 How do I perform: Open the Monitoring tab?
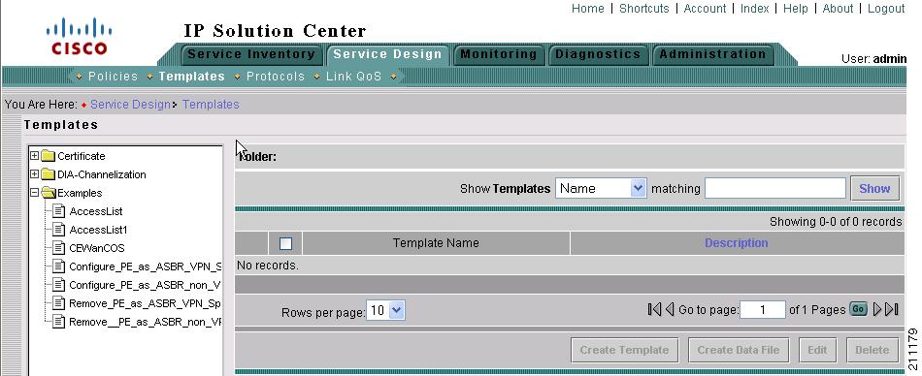[x=499, y=54]
